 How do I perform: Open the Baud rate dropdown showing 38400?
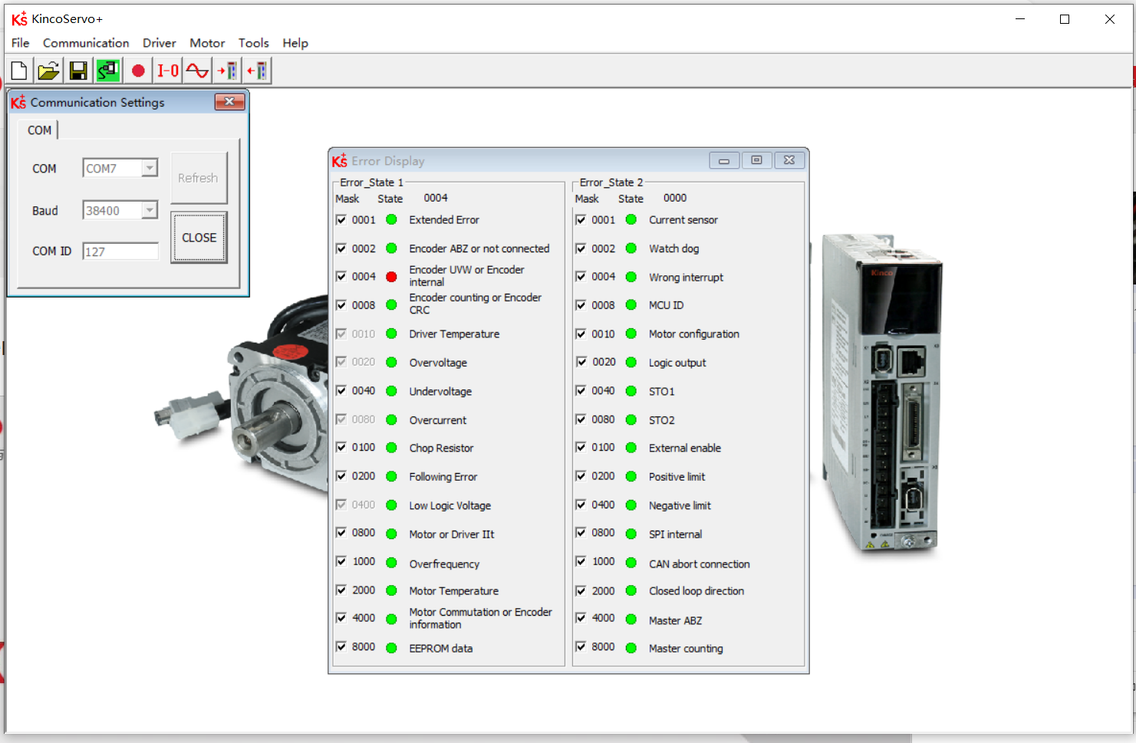150,210
